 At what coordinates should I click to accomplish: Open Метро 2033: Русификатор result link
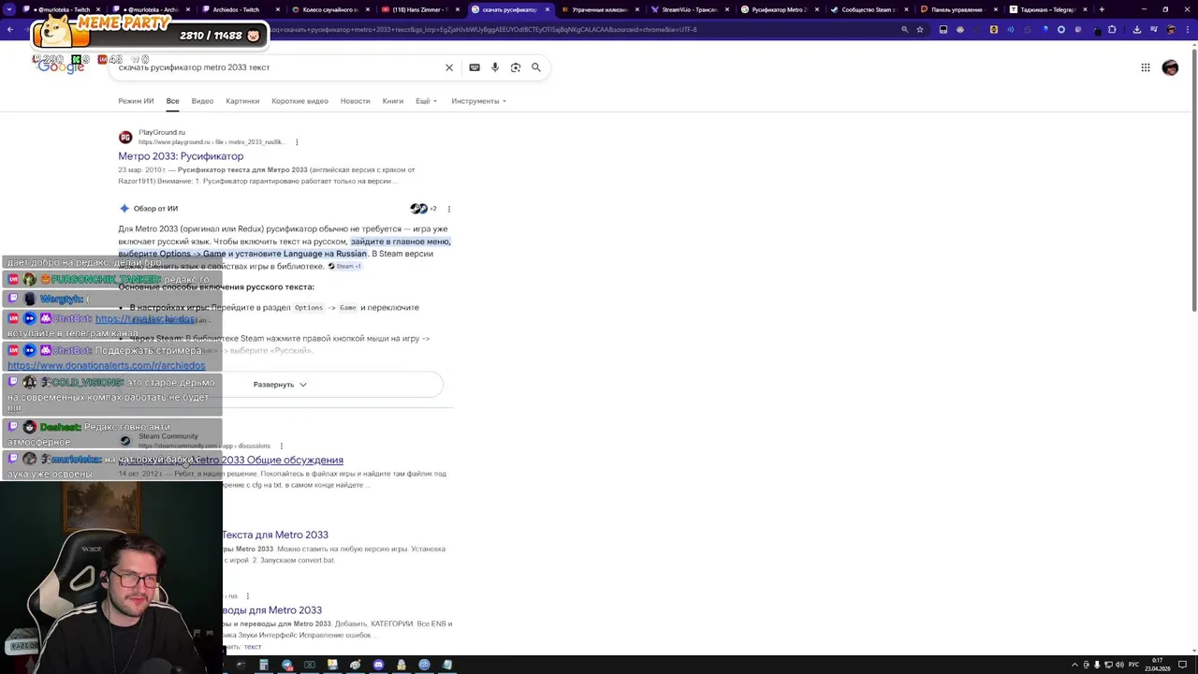[181, 156]
